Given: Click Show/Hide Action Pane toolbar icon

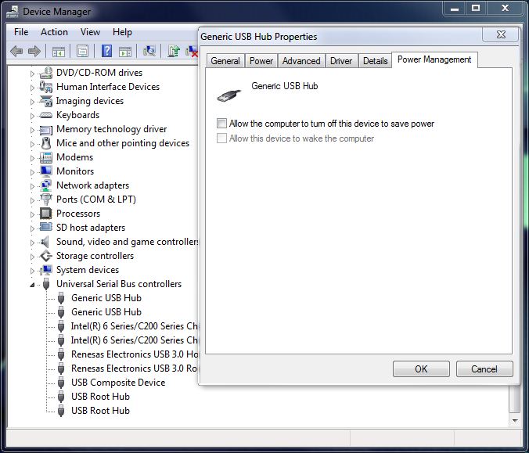Looking at the screenshot, I should coord(125,52).
